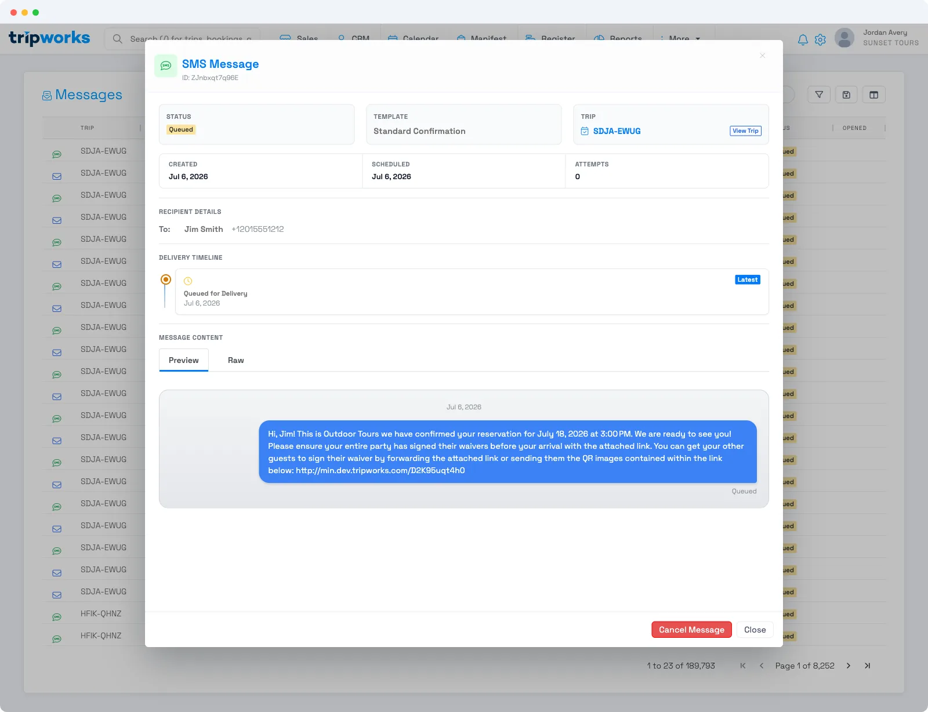Click the green SMS message icon in dialog header
Image resolution: width=928 pixels, height=712 pixels.
coord(166,66)
